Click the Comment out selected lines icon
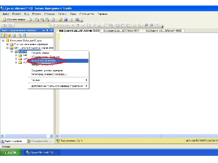218x163 pixels. 135,25
